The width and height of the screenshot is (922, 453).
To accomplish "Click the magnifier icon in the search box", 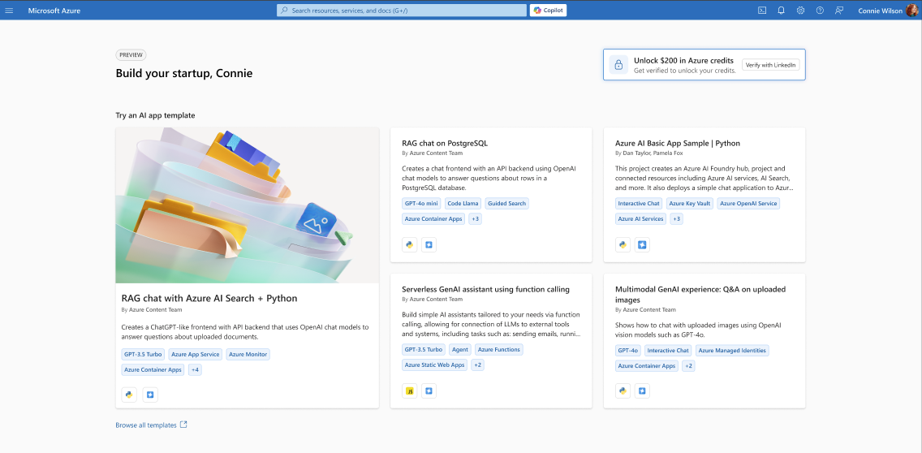I will pos(285,11).
